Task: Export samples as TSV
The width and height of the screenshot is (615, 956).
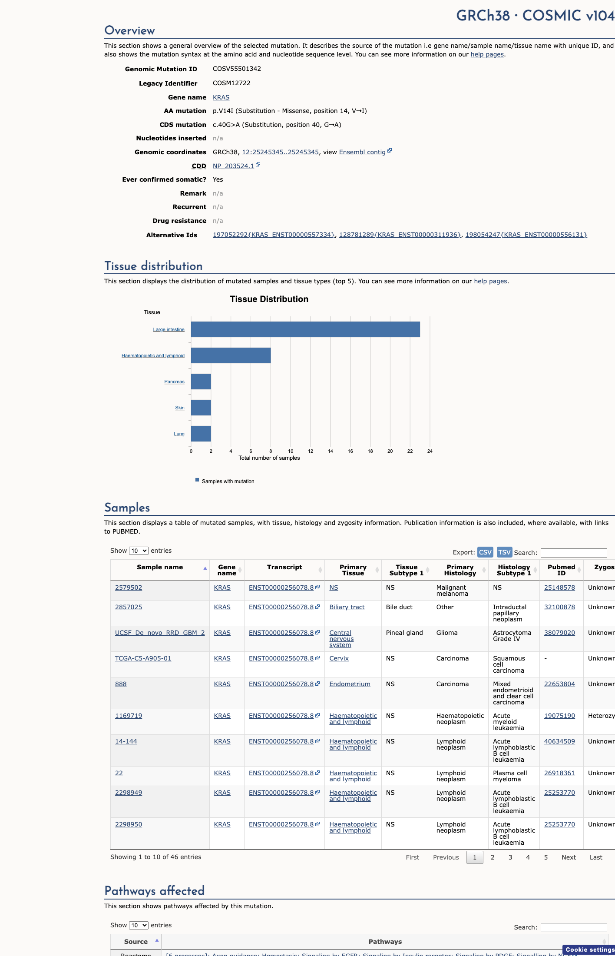Action: coord(504,552)
